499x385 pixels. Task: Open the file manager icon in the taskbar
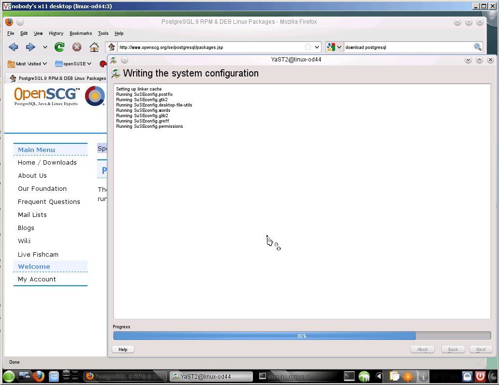click(x=54, y=377)
